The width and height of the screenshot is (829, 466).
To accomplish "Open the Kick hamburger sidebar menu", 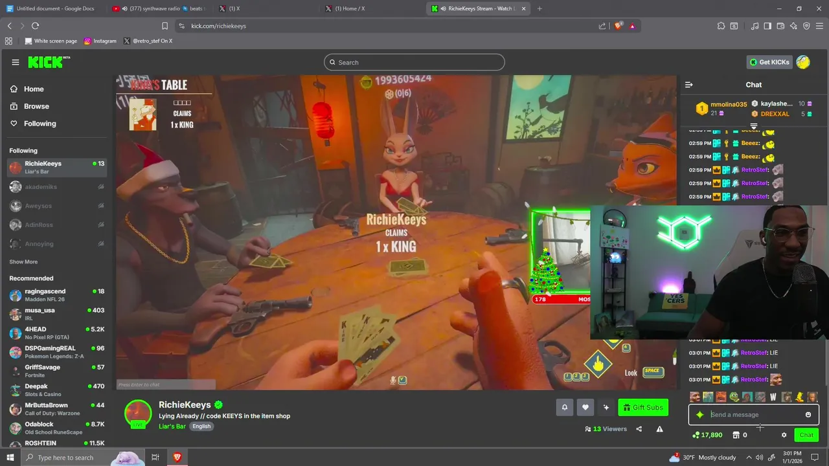I will (15, 62).
